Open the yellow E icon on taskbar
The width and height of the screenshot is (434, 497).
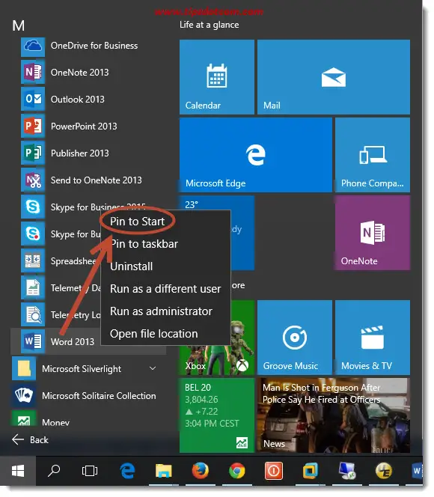pos(384,471)
